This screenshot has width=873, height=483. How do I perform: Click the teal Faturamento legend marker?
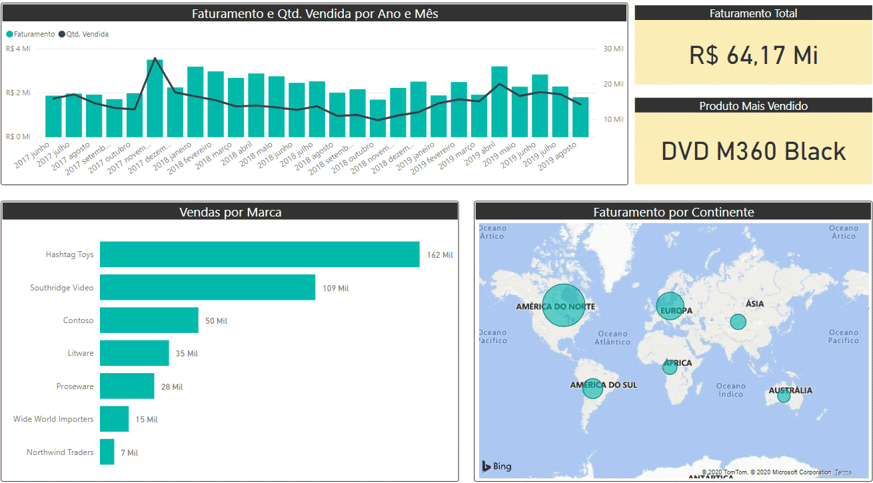point(9,33)
